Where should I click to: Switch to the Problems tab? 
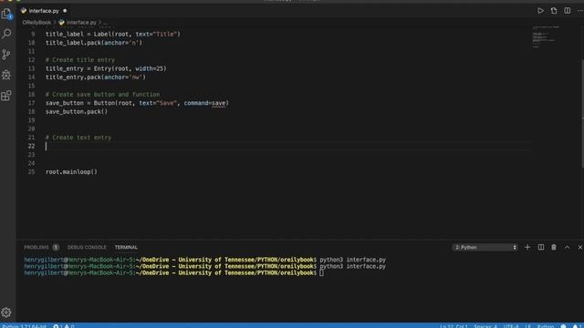[x=36, y=247]
